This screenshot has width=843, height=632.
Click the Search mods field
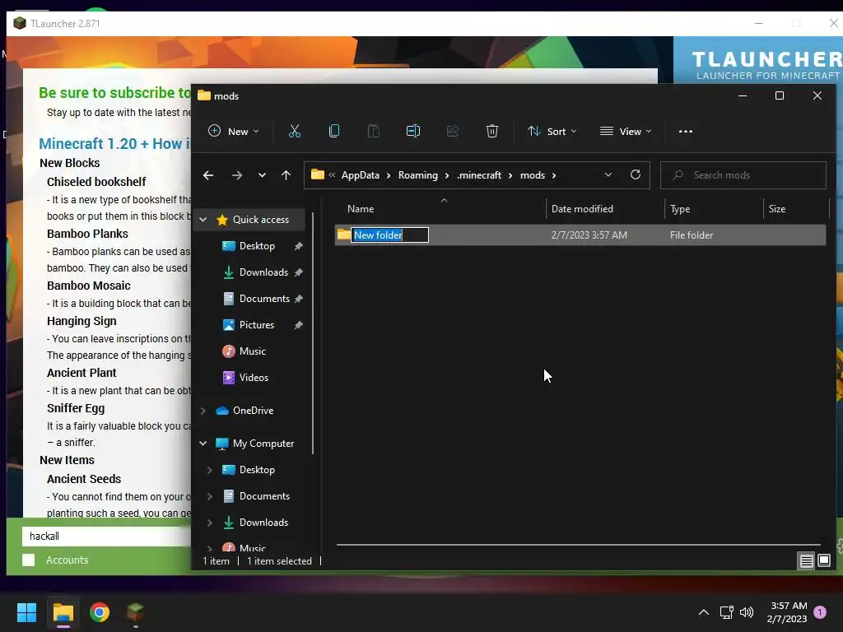pyautogui.click(x=743, y=175)
